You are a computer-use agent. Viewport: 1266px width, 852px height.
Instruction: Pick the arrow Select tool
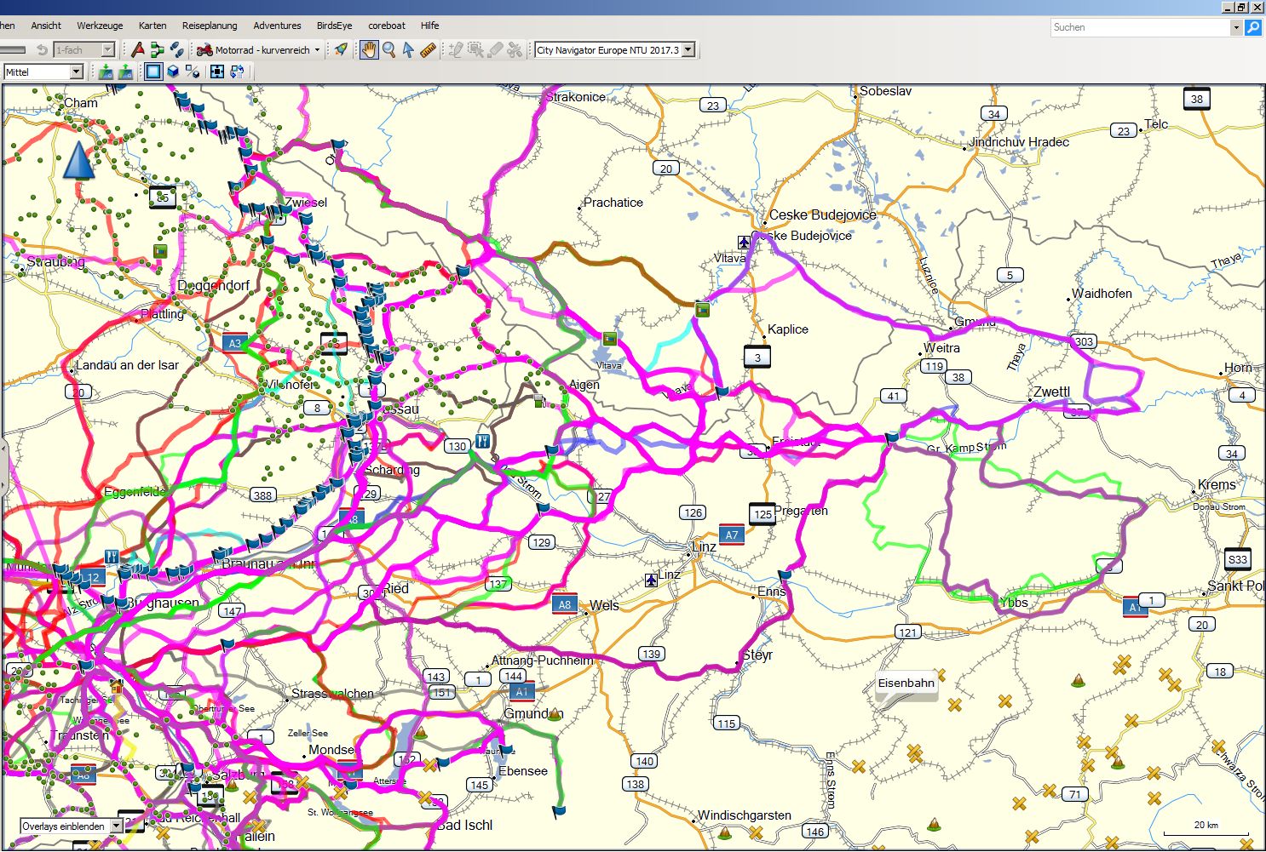pyautogui.click(x=408, y=50)
